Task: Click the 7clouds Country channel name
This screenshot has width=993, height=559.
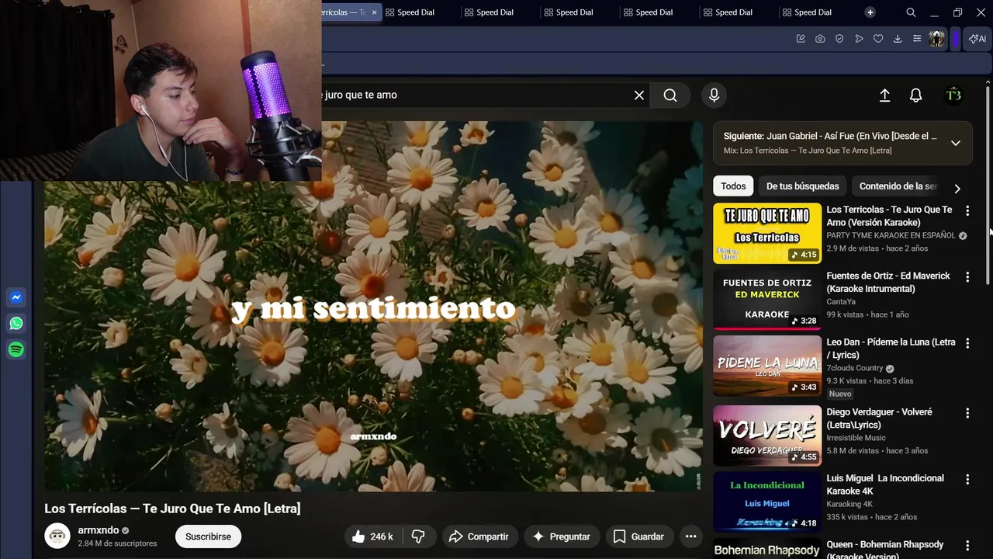Action: pos(855,368)
